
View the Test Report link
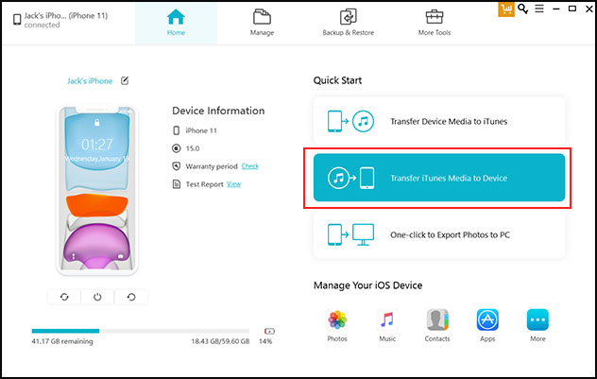pyautogui.click(x=233, y=184)
